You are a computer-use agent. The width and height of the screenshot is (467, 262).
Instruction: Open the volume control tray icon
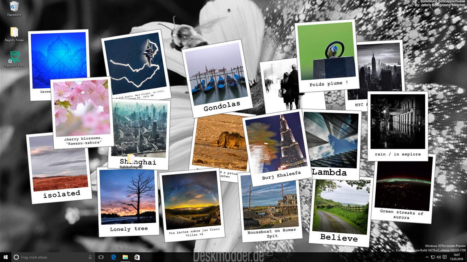click(x=439, y=257)
